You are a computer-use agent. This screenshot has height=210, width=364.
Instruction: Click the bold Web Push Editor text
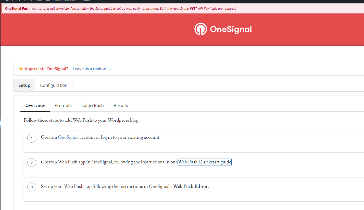pos(191,186)
